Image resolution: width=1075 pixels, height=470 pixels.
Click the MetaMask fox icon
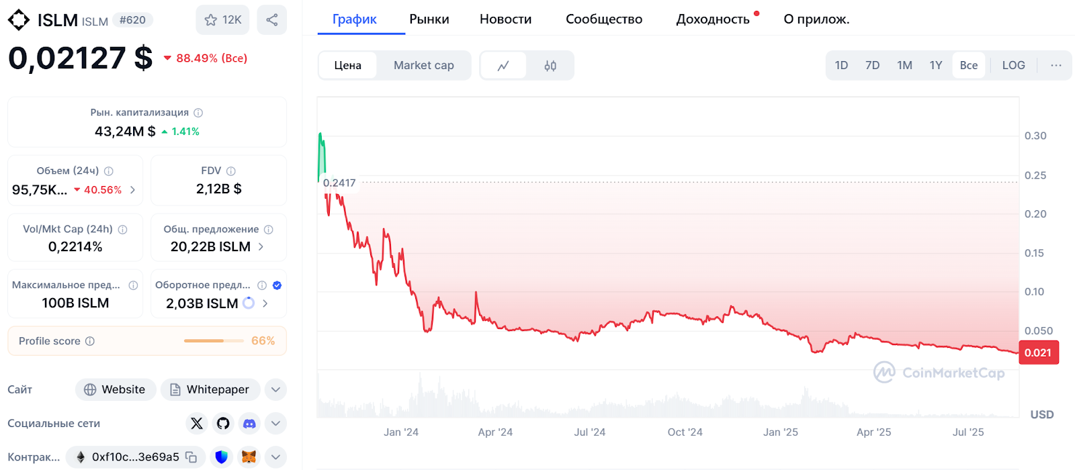click(x=249, y=457)
